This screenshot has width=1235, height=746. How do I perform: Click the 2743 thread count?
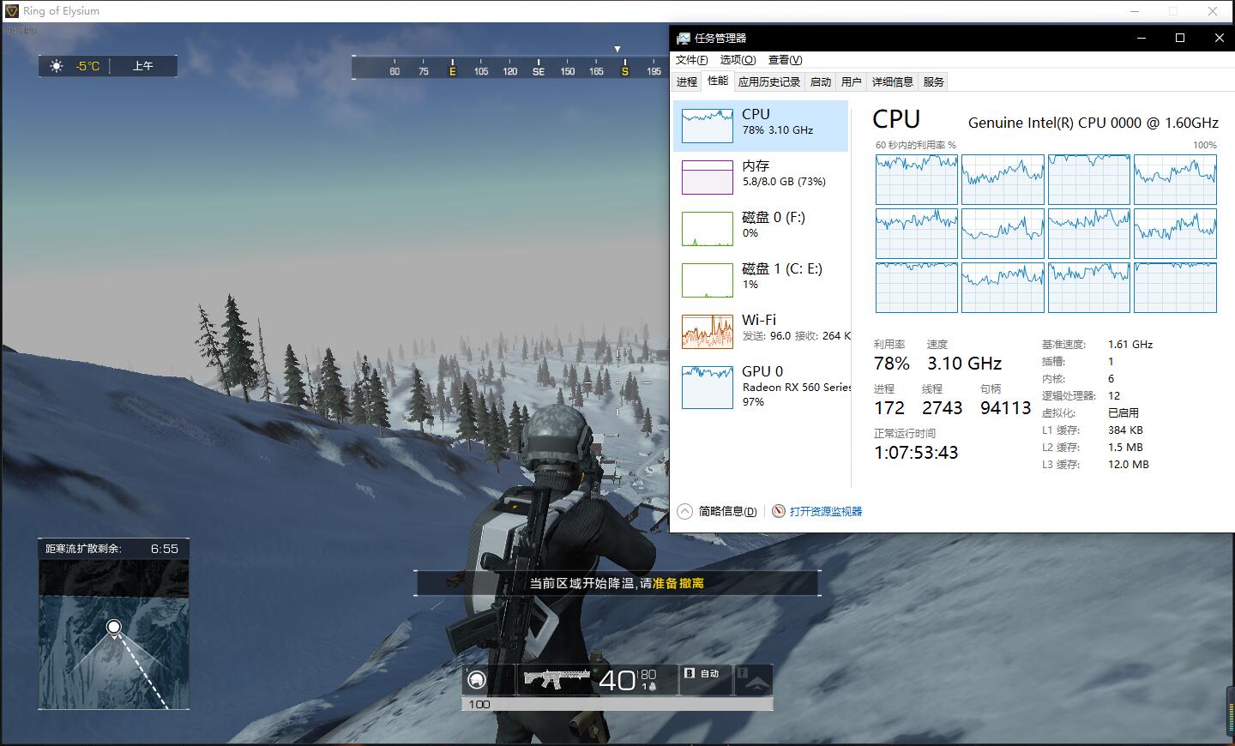(x=943, y=408)
